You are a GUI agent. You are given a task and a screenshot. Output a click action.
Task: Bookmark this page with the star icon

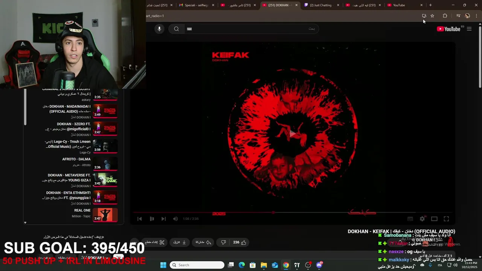[432, 16]
